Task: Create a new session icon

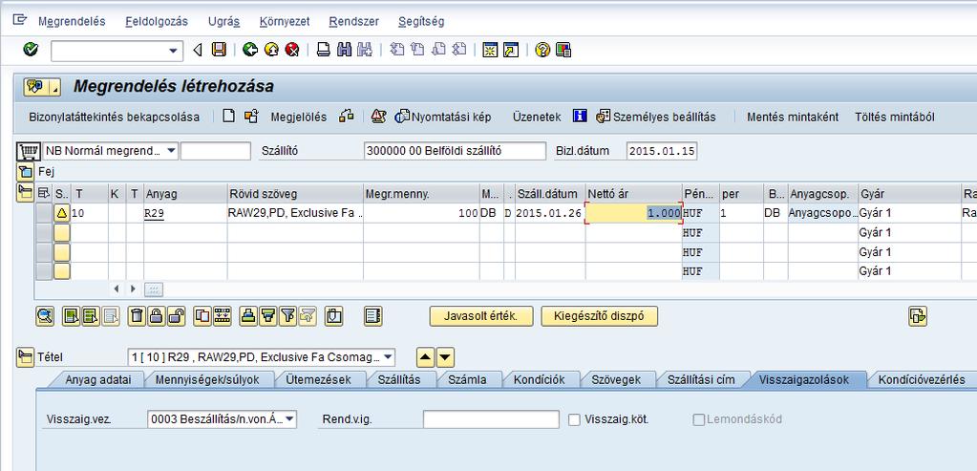Action: pos(490,50)
